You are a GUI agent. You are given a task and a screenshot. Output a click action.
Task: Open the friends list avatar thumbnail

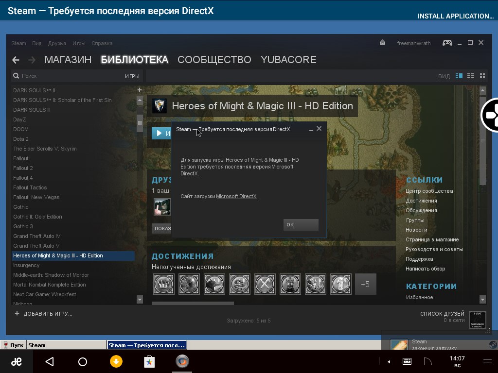[478, 320]
